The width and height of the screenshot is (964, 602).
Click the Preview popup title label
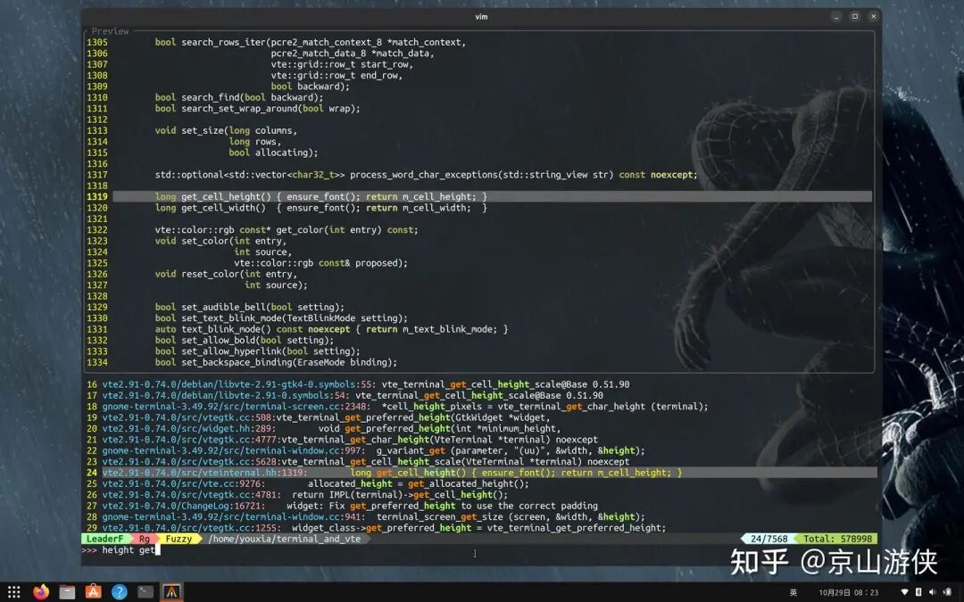tap(110, 31)
